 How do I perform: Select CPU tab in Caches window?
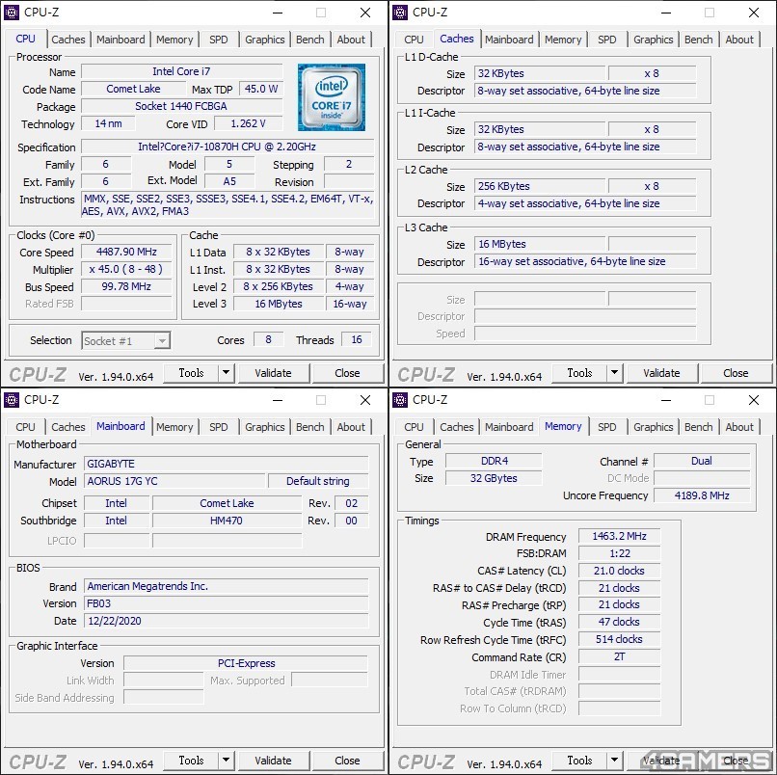point(414,40)
